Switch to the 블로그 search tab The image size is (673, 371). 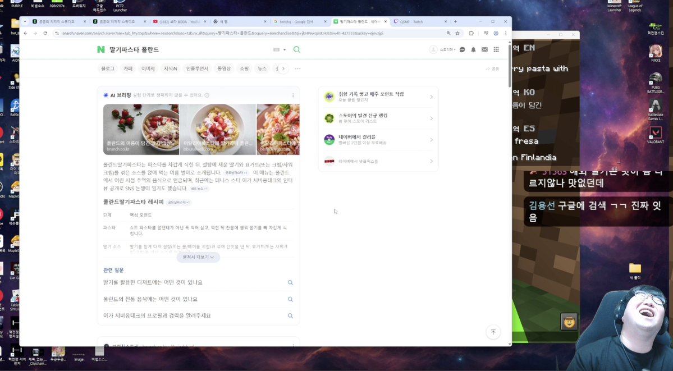107,68
